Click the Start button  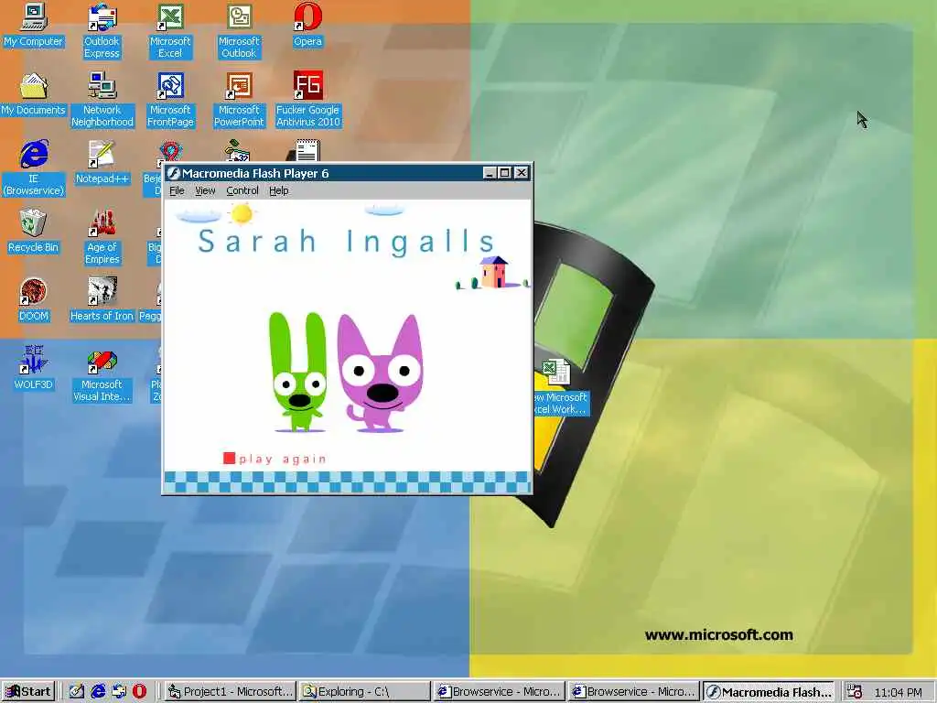click(x=28, y=692)
